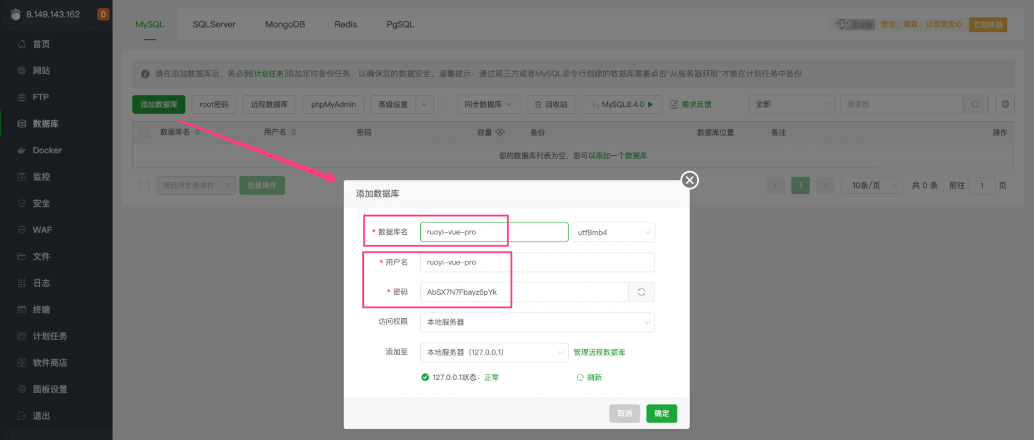
Task: Click the search magnifier icon
Action: 975,104
